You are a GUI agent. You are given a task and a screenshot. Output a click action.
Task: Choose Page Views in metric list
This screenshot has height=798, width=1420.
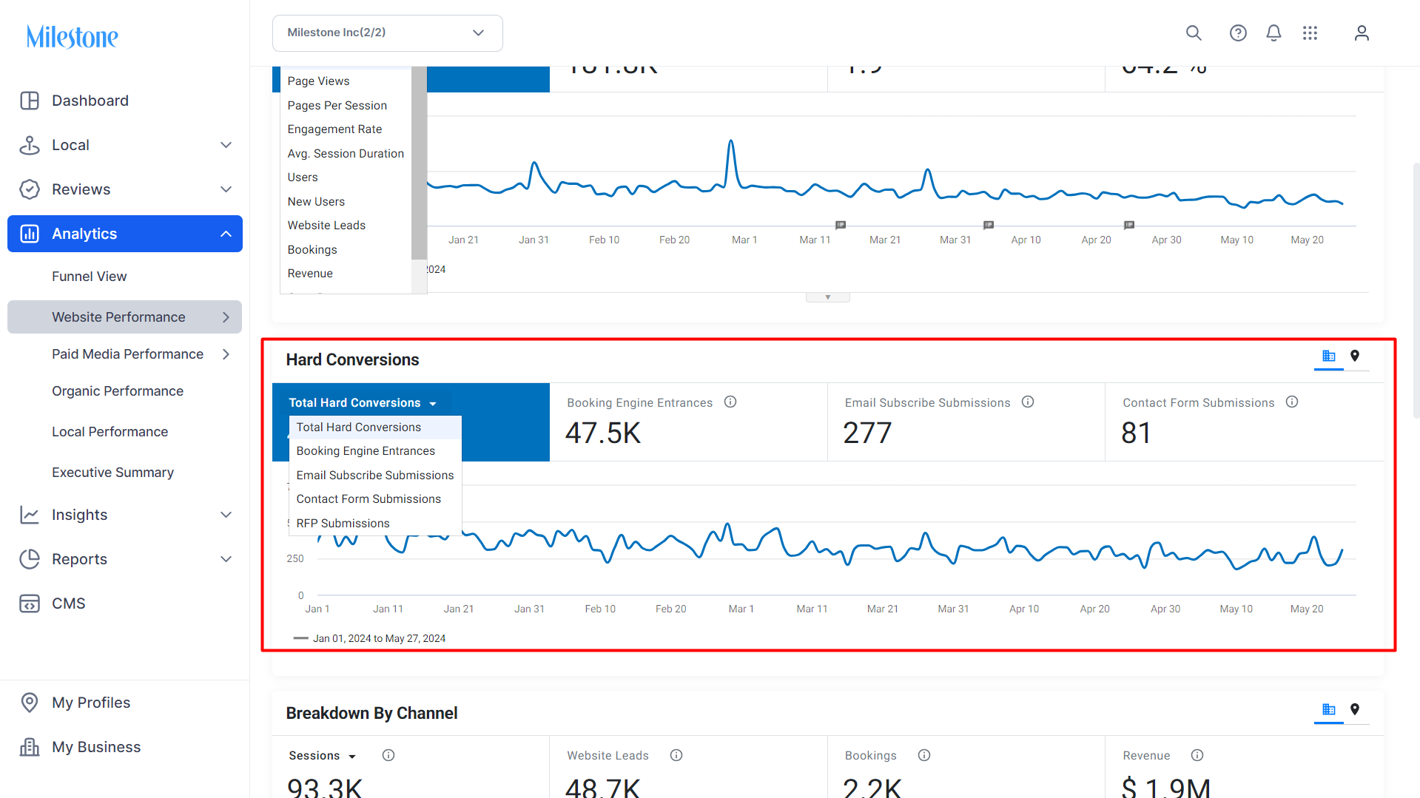tap(346, 81)
